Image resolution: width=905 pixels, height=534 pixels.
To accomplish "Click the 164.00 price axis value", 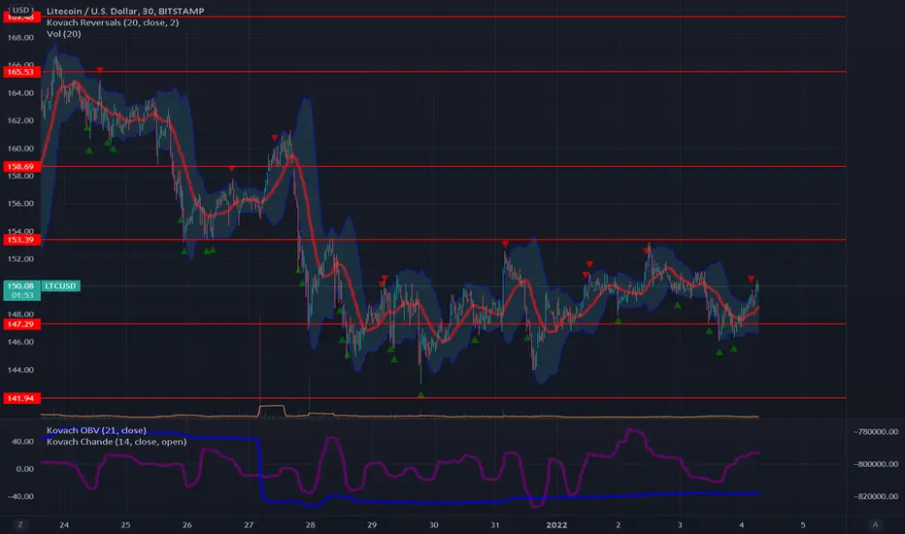I will [20, 93].
